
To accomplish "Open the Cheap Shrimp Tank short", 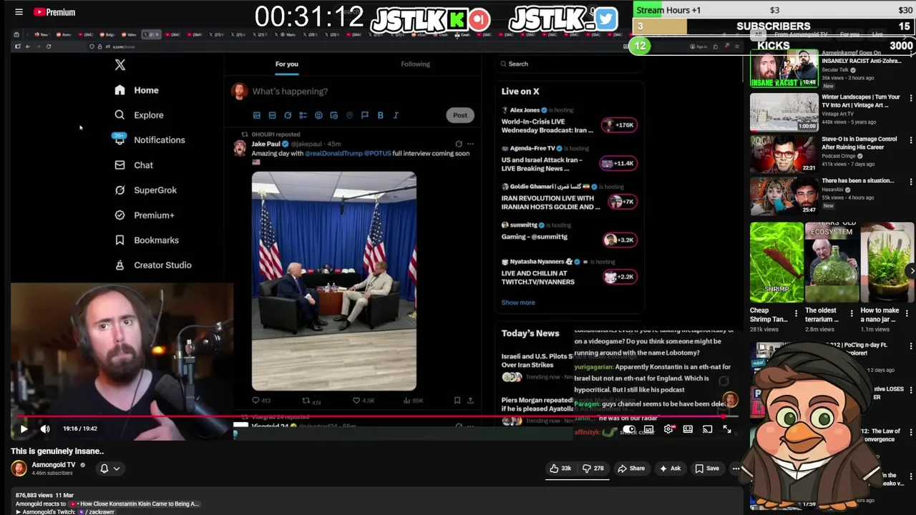I will click(x=776, y=263).
